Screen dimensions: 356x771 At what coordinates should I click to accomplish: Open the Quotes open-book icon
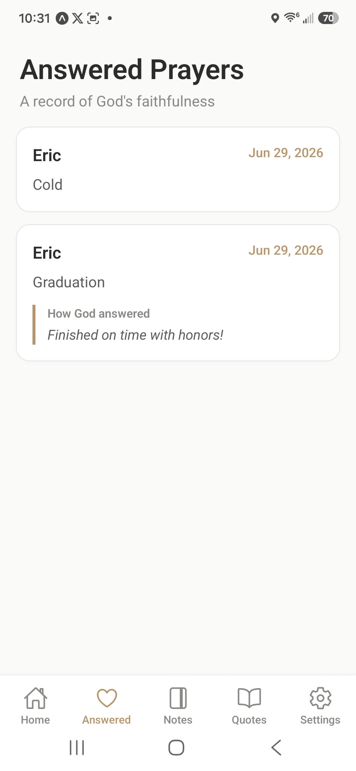coord(249,698)
